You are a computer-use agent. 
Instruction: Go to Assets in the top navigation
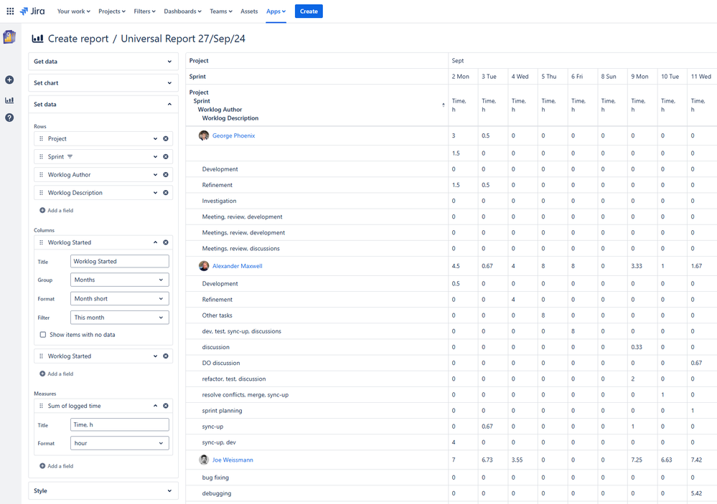coord(249,11)
